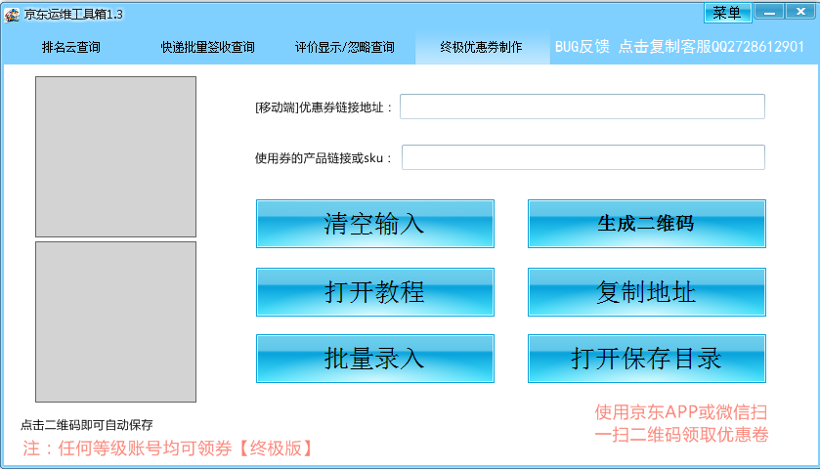Click the upper QR code preview box

click(115, 157)
